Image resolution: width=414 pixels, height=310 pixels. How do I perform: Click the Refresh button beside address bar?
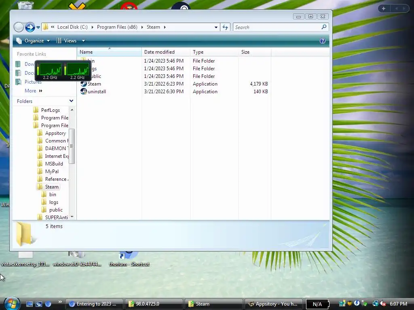tap(225, 27)
